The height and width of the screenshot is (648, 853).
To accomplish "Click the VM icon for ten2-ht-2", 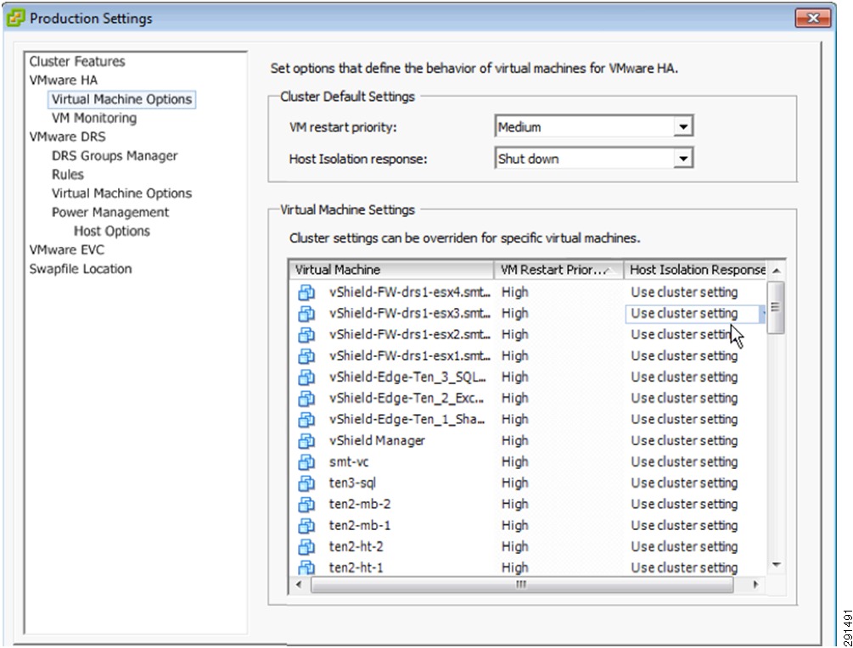I will pyautogui.click(x=306, y=547).
